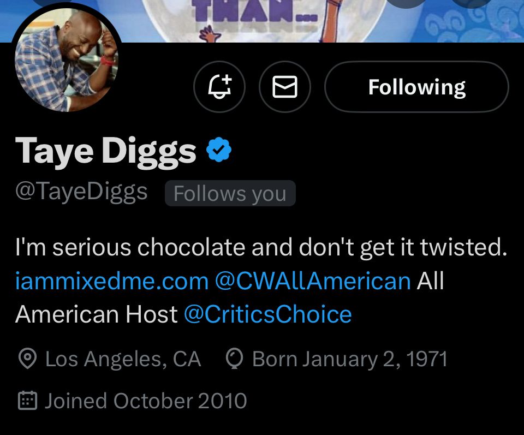Open direct messages via the envelope icon
524x435 pixels.
click(285, 87)
